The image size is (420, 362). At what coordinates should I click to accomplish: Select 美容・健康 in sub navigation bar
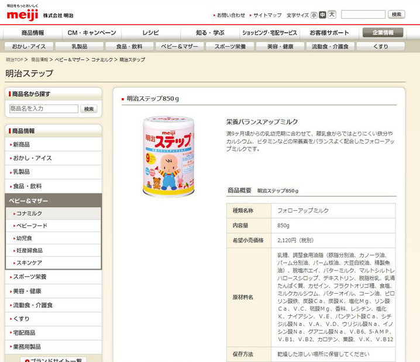click(280, 47)
